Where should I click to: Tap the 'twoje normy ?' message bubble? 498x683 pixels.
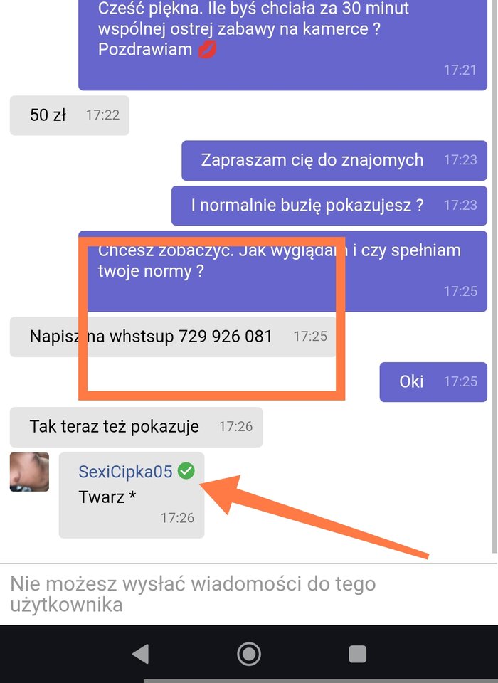pyautogui.click(x=282, y=271)
